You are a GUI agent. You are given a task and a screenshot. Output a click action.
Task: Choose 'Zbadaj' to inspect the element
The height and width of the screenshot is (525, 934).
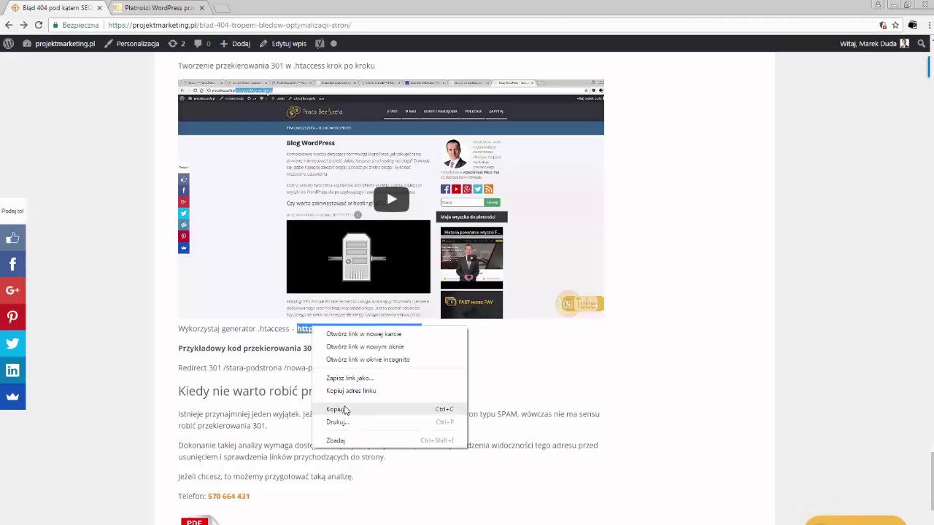click(x=389, y=440)
